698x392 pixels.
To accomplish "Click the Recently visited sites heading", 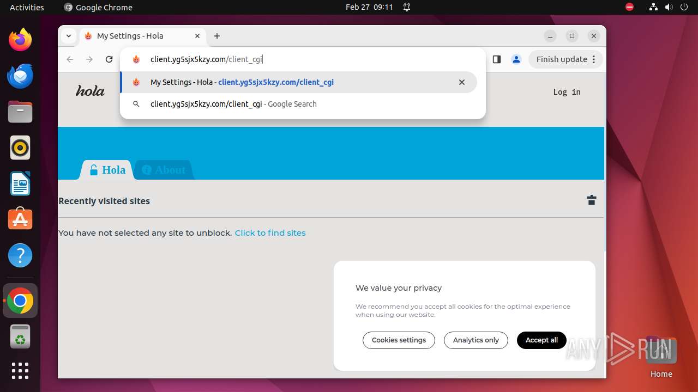I will [x=104, y=201].
